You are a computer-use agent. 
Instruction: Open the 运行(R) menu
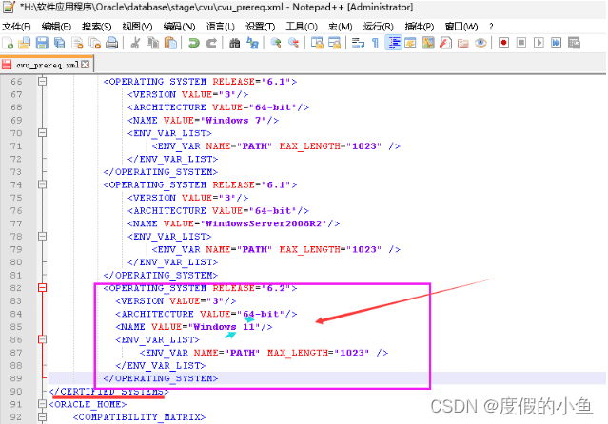pyautogui.click(x=379, y=27)
